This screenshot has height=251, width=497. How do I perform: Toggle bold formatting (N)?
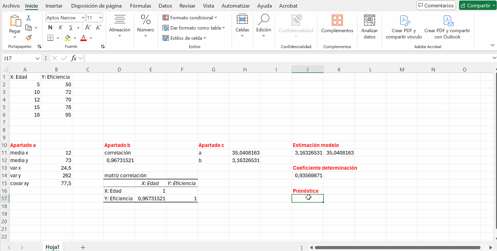[50, 27]
